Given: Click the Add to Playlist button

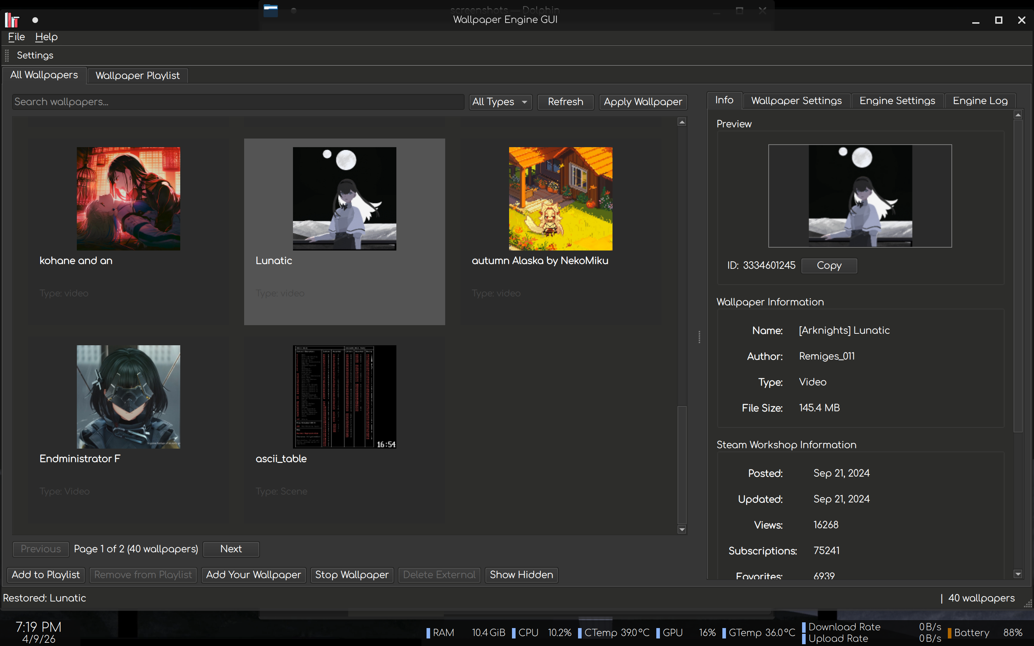Looking at the screenshot, I should (46, 575).
